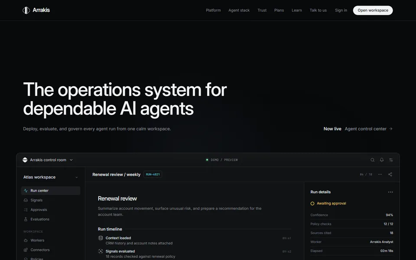Screen dimensions: 416x260
Task: Click the search magnifier icon
Action: pos(373,160)
